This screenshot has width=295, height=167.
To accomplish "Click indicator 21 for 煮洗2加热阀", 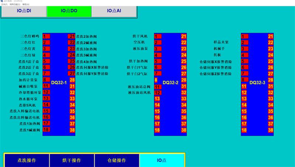I will click(x=72, y=36).
